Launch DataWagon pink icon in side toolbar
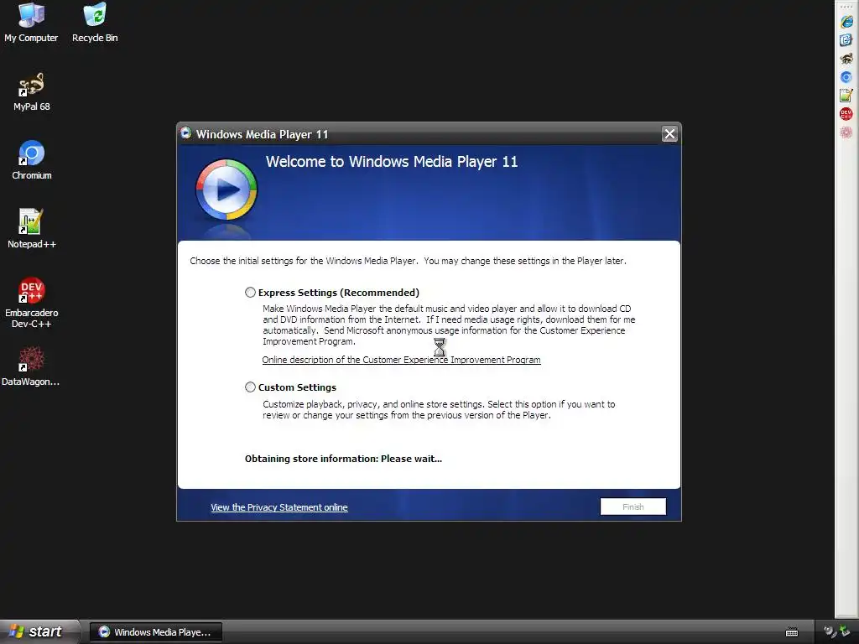Screen dimensions: 859x644 tap(846, 132)
